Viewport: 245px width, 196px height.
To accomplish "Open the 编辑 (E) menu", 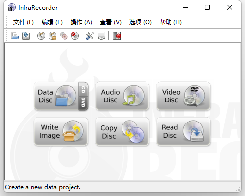I will pyautogui.click(x=52, y=22).
